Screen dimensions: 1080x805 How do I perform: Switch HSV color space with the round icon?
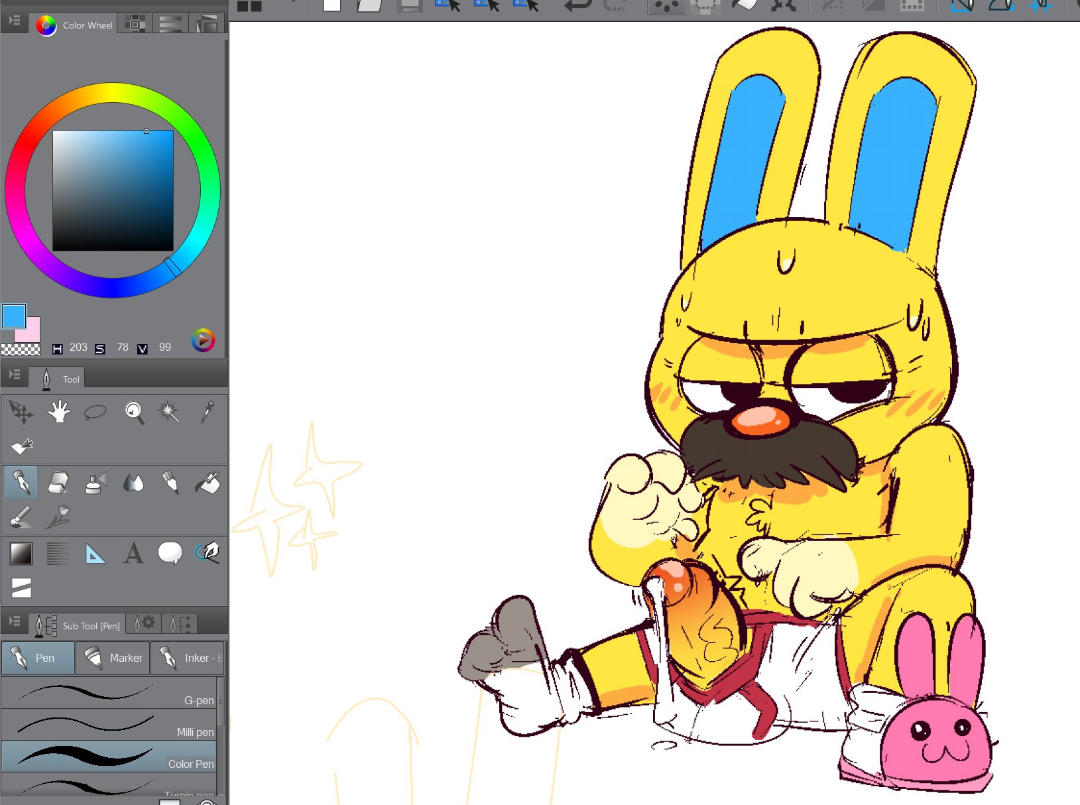pyautogui.click(x=203, y=340)
